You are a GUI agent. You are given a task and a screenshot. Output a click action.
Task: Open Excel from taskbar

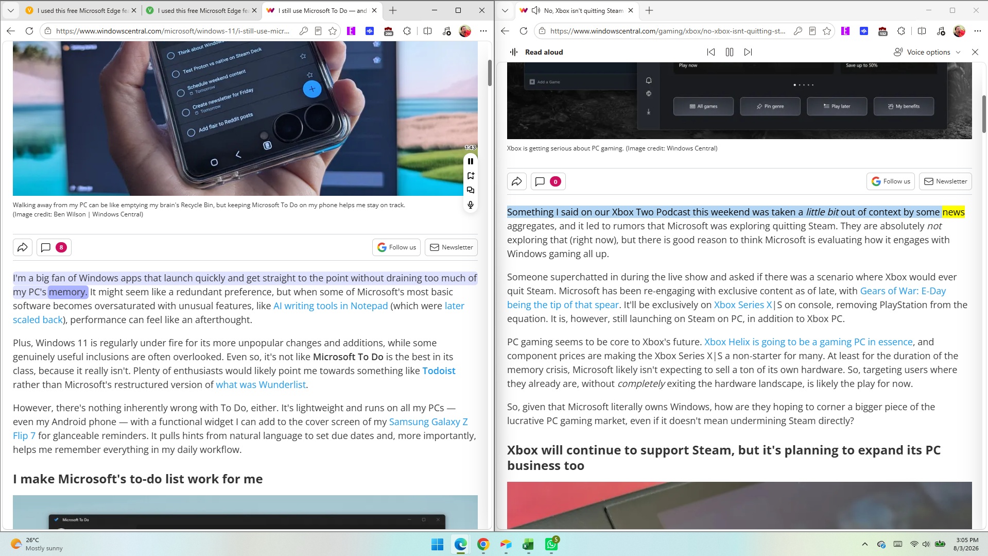point(528,544)
